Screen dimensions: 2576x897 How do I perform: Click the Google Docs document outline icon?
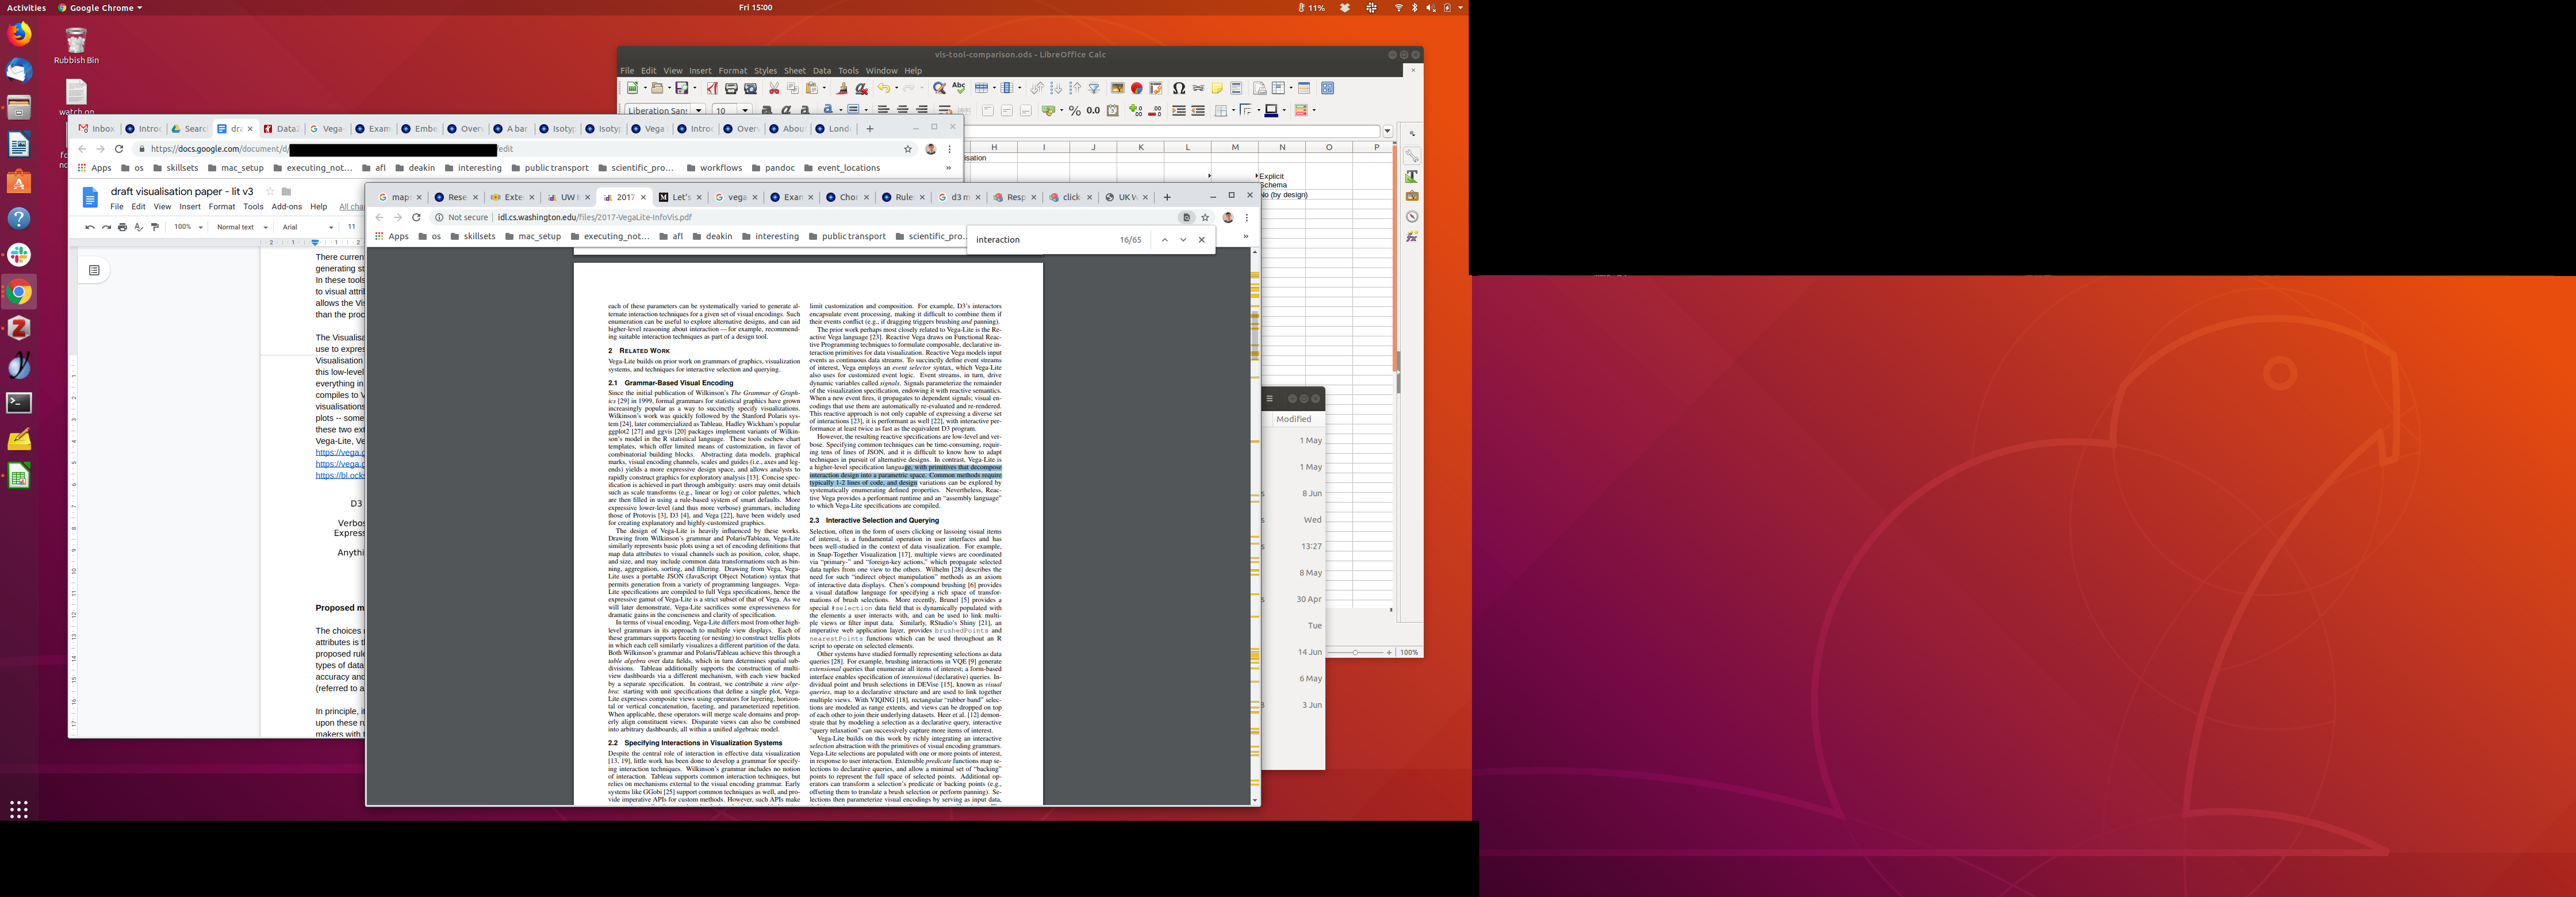point(94,270)
